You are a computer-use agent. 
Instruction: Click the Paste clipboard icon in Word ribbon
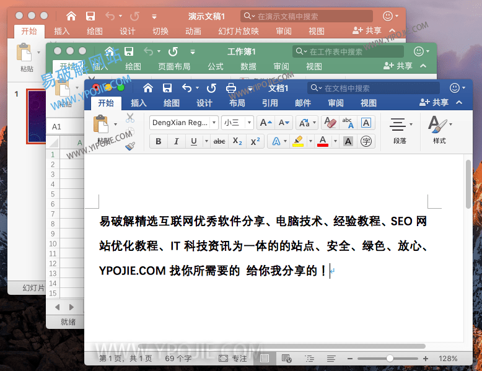101,124
